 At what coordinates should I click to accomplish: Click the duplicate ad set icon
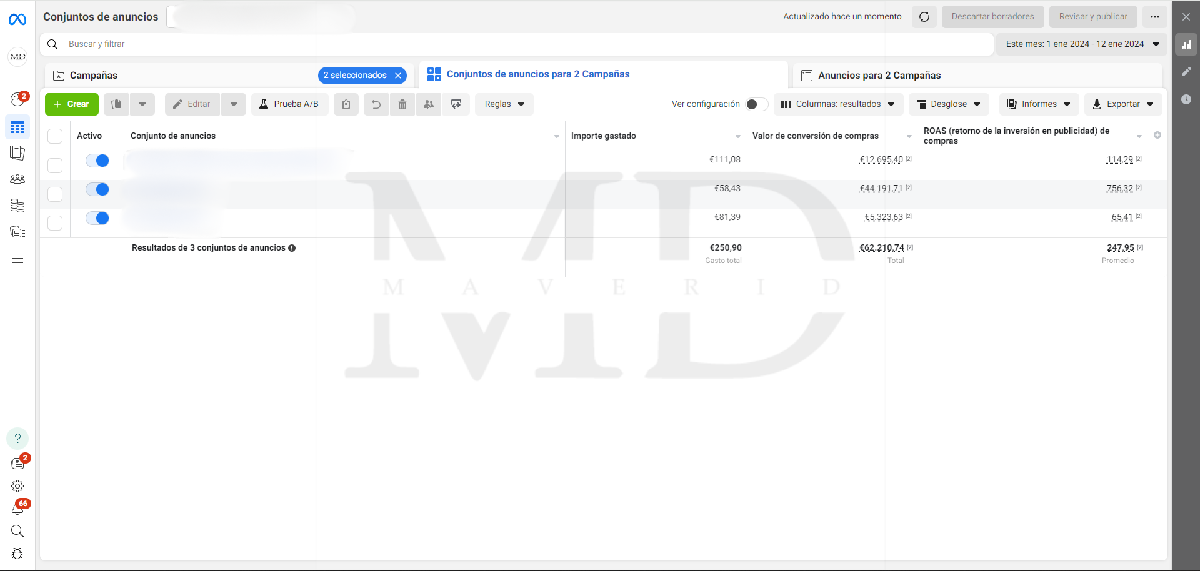tap(116, 104)
